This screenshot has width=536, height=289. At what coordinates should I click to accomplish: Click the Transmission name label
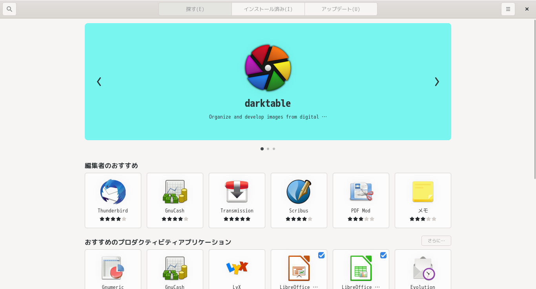(x=237, y=211)
